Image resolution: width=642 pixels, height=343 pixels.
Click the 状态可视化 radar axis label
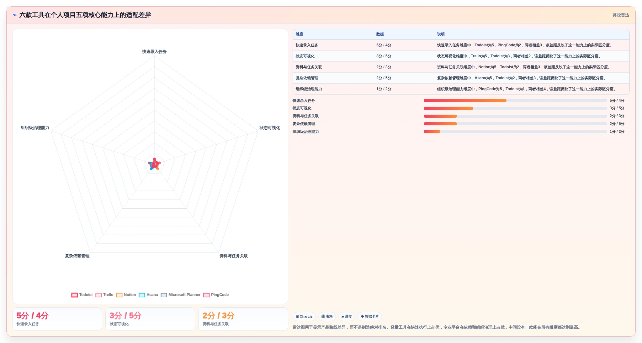click(270, 128)
